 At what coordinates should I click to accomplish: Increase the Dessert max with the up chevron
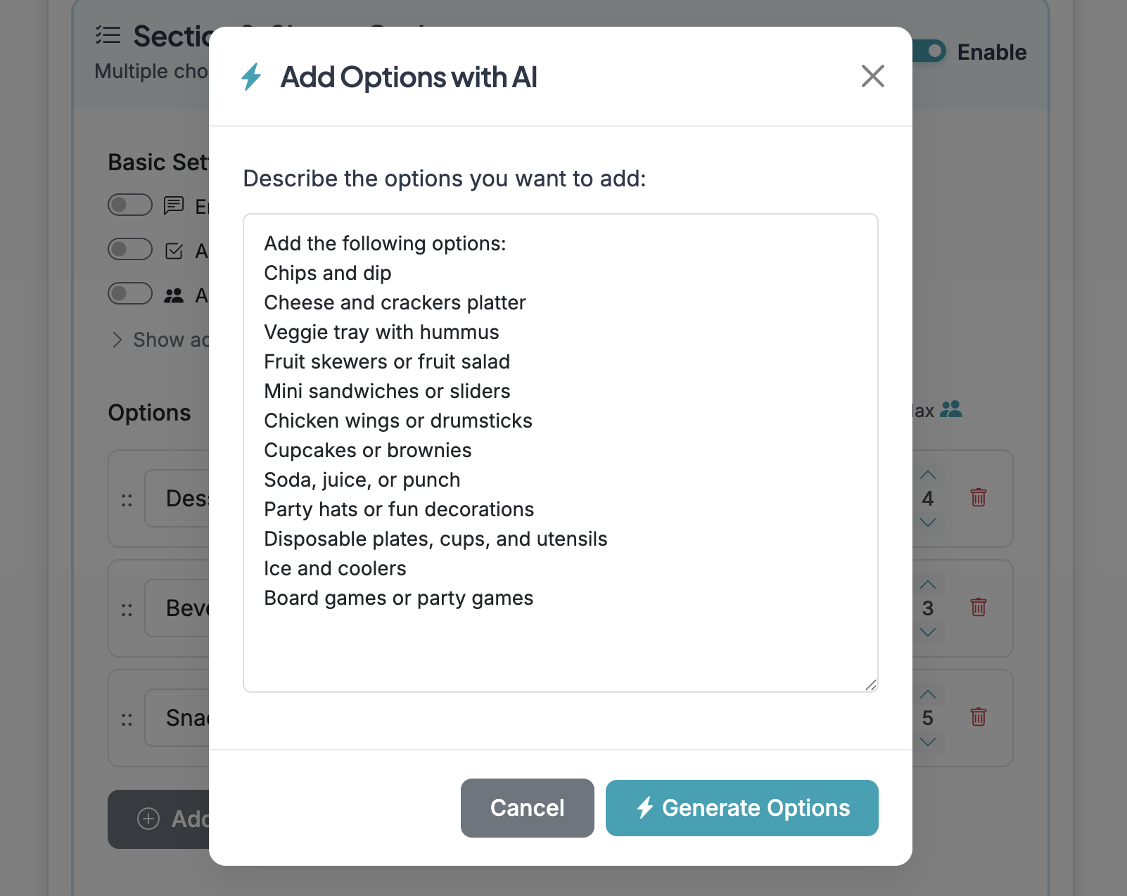(928, 474)
